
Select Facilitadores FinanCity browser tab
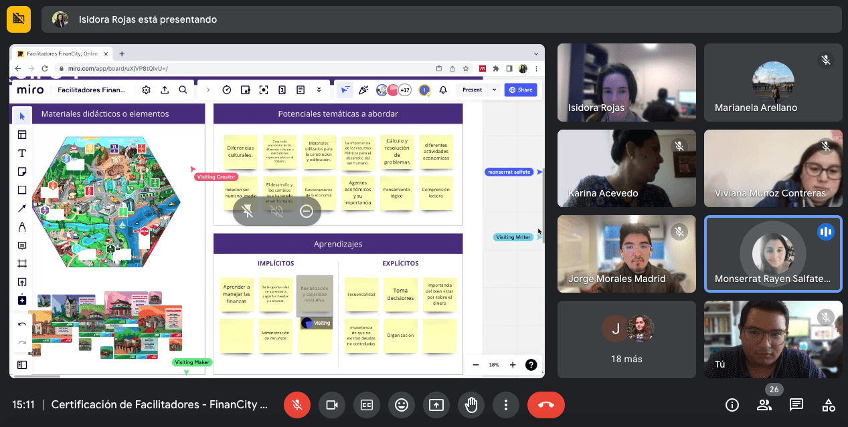coord(62,53)
